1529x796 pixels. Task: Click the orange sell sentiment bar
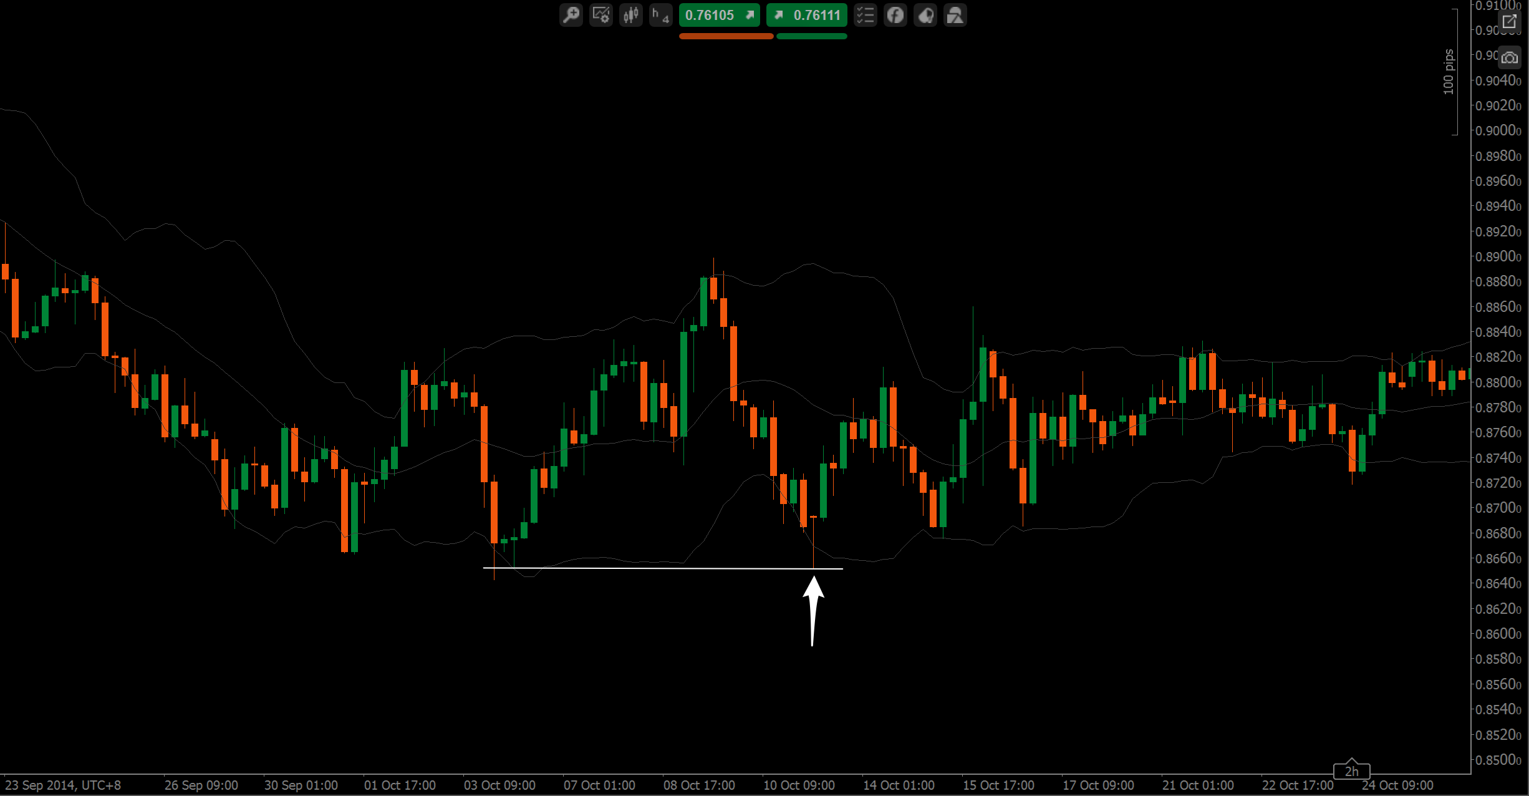coord(726,36)
